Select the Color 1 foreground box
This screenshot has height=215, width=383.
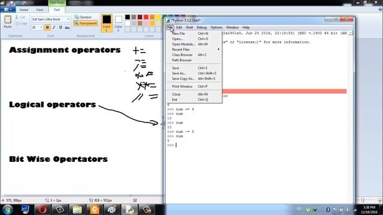pyautogui.click(x=107, y=23)
